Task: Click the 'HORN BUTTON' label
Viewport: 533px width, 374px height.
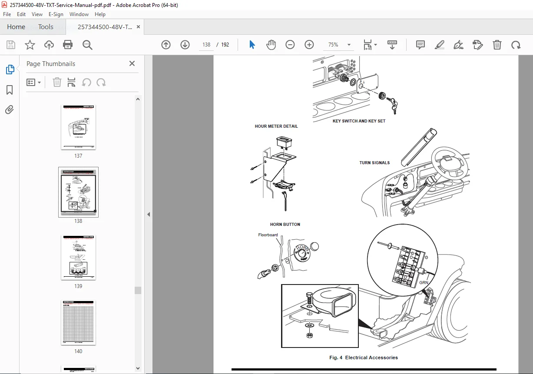Action: [x=285, y=225]
